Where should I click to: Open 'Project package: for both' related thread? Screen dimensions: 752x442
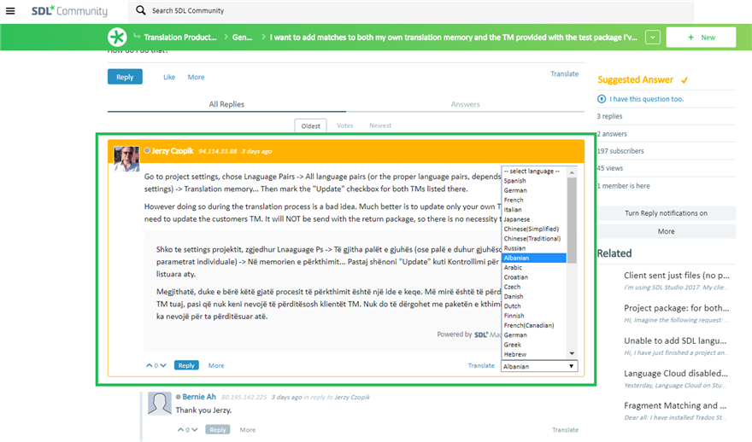coord(677,308)
